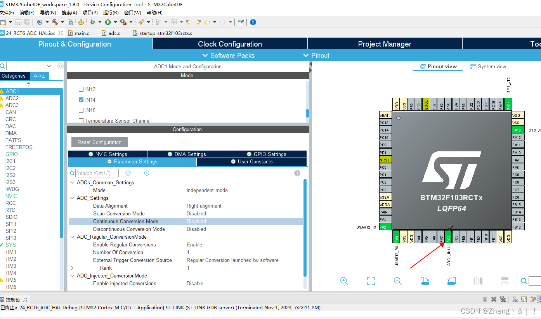The image size is (541, 319).
Task: Click the Zoom out icon under pinout
Action: point(397,281)
